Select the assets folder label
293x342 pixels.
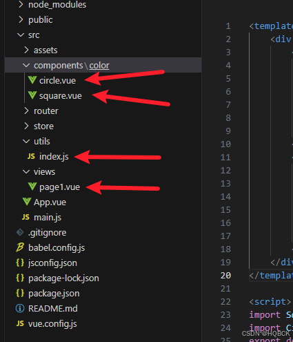[x=46, y=50]
